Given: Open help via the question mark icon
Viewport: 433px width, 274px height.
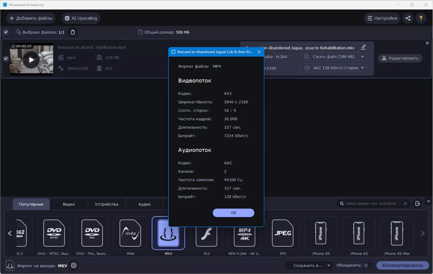Looking at the screenshot, I should tap(421, 18).
